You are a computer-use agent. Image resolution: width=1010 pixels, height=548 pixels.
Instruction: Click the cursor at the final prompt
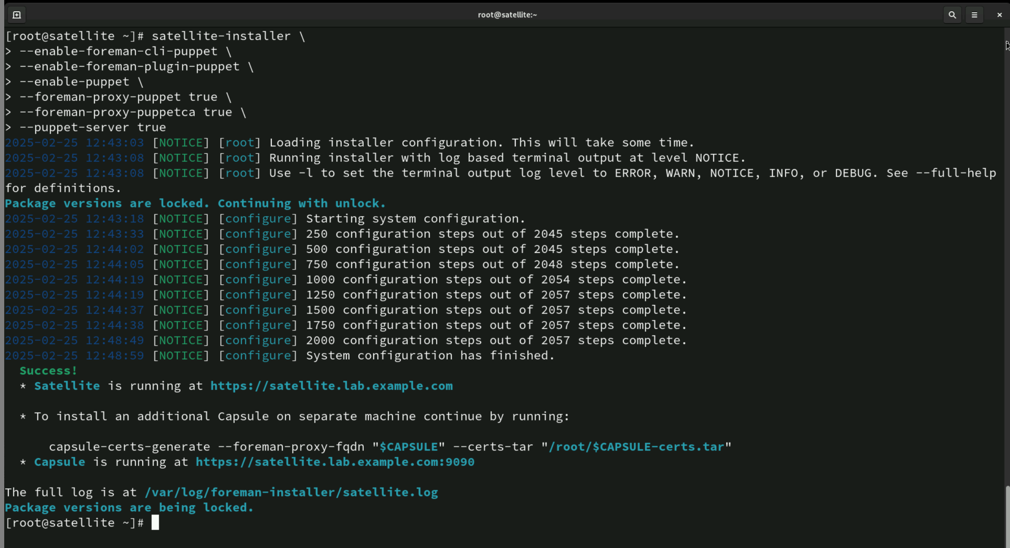point(155,523)
